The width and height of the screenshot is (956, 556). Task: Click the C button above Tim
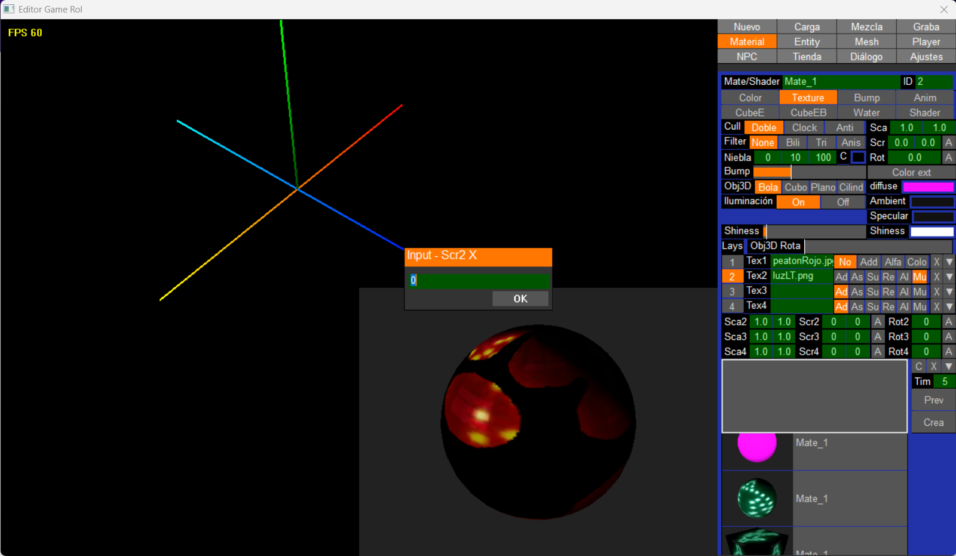919,367
